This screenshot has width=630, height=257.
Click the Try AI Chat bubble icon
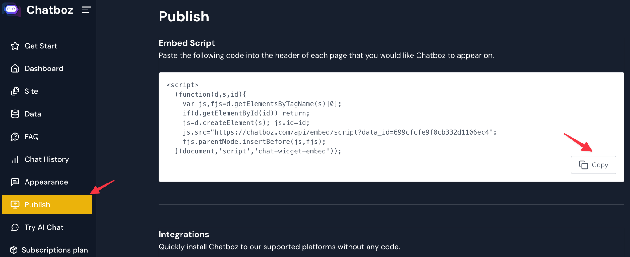click(15, 227)
